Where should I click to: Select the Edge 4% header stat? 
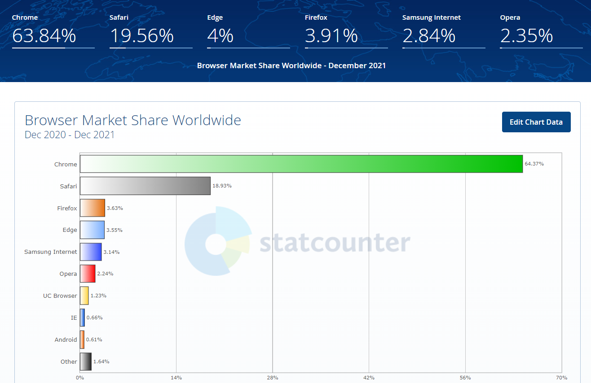point(248,31)
